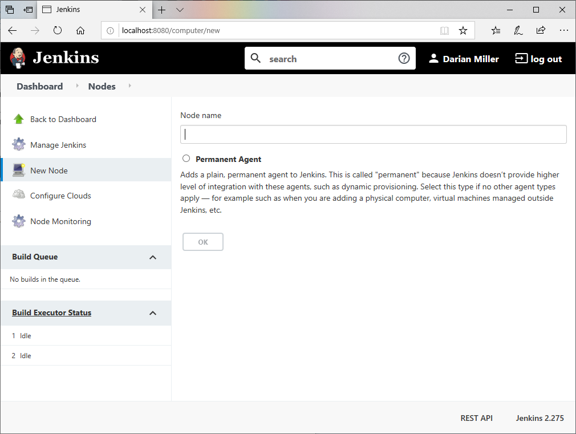Click the green Back to Dashboard arrow icon
The width and height of the screenshot is (576, 434).
point(19,119)
